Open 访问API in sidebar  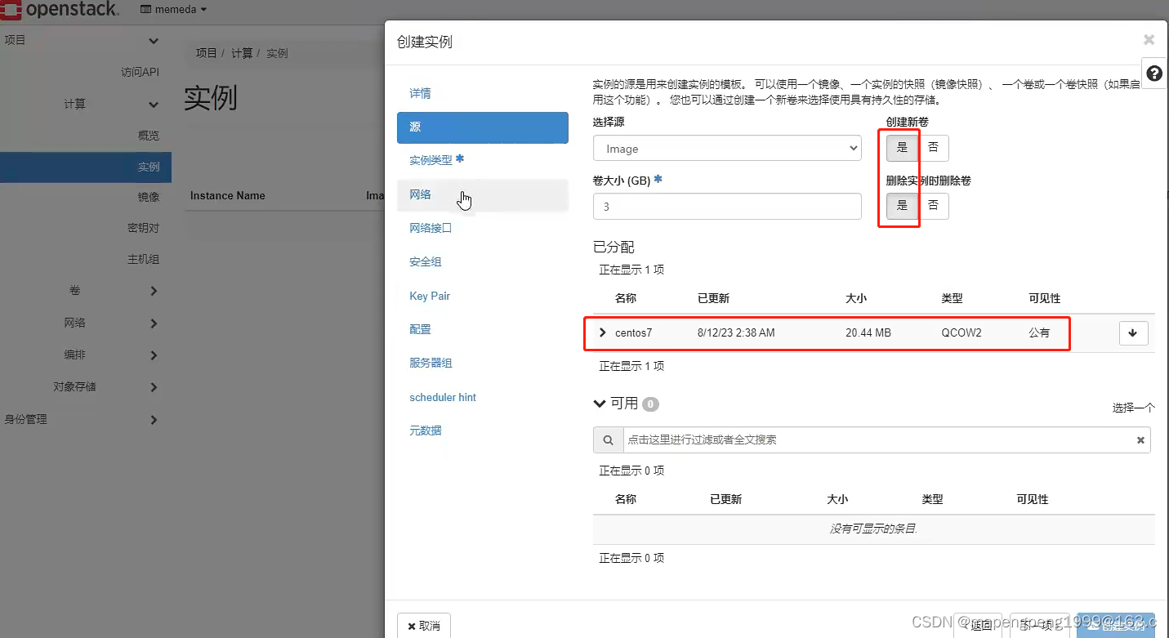(x=140, y=72)
